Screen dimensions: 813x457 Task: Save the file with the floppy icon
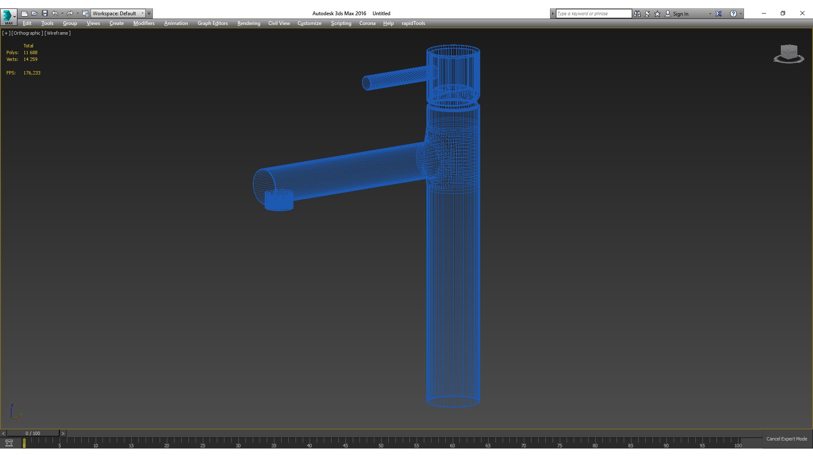click(x=45, y=14)
